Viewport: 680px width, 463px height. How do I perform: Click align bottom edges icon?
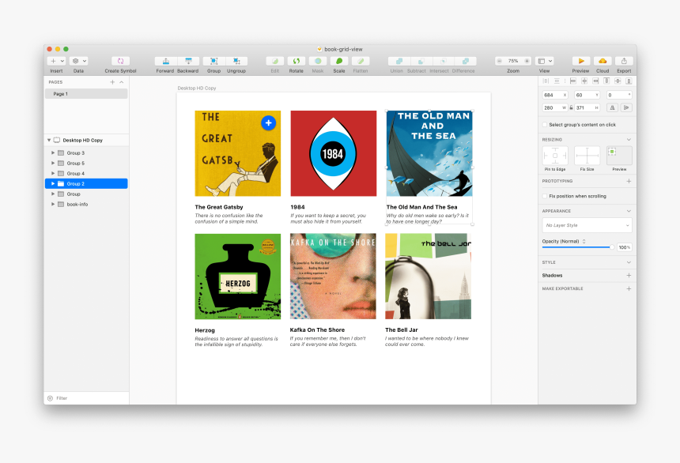[629, 81]
